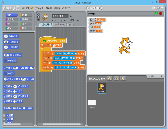Select the grow sprite tool

[96, 8]
